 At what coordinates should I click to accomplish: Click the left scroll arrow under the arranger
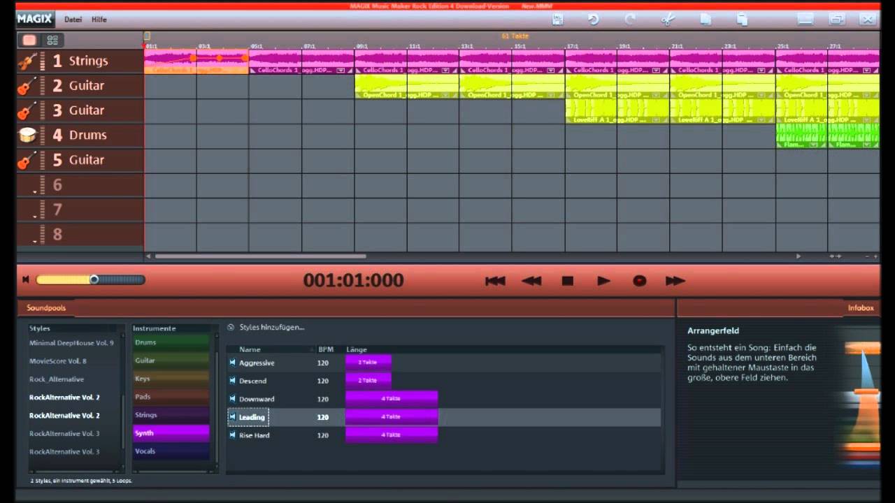pyautogui.click(x=148, y=256)
